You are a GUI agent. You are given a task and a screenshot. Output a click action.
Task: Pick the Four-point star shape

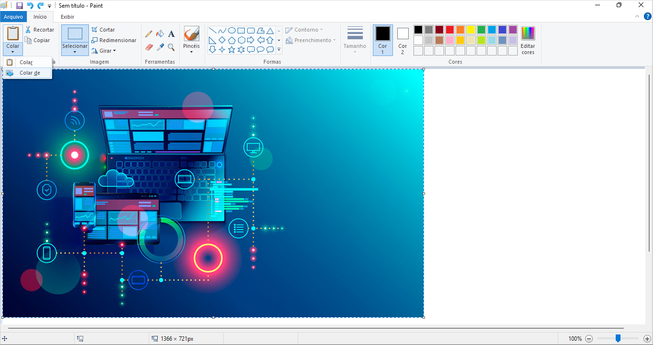click(222, 49)
